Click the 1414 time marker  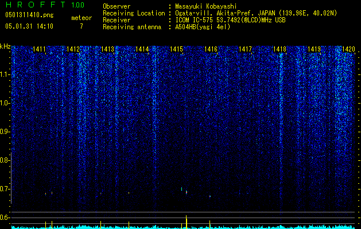(x=142, y=49)
